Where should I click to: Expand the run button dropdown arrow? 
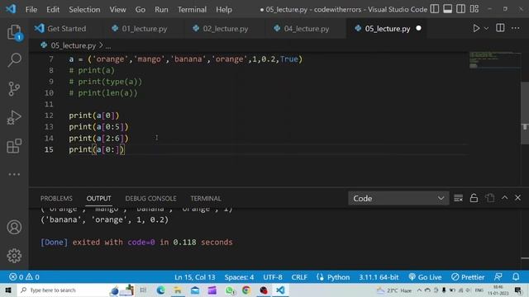486,29
